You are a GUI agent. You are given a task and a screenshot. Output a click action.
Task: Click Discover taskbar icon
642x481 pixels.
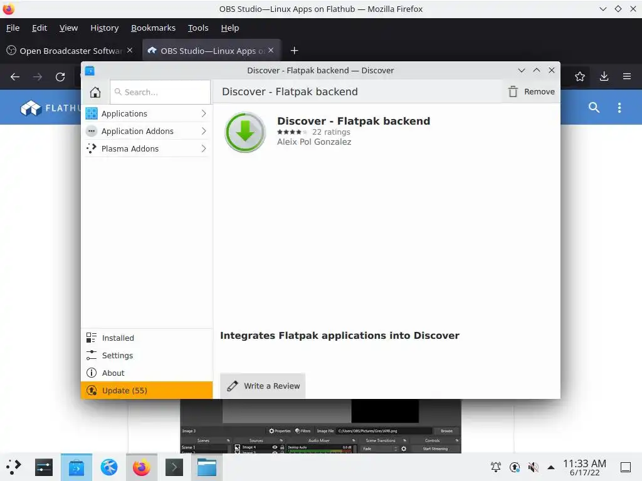coord(76,467)
